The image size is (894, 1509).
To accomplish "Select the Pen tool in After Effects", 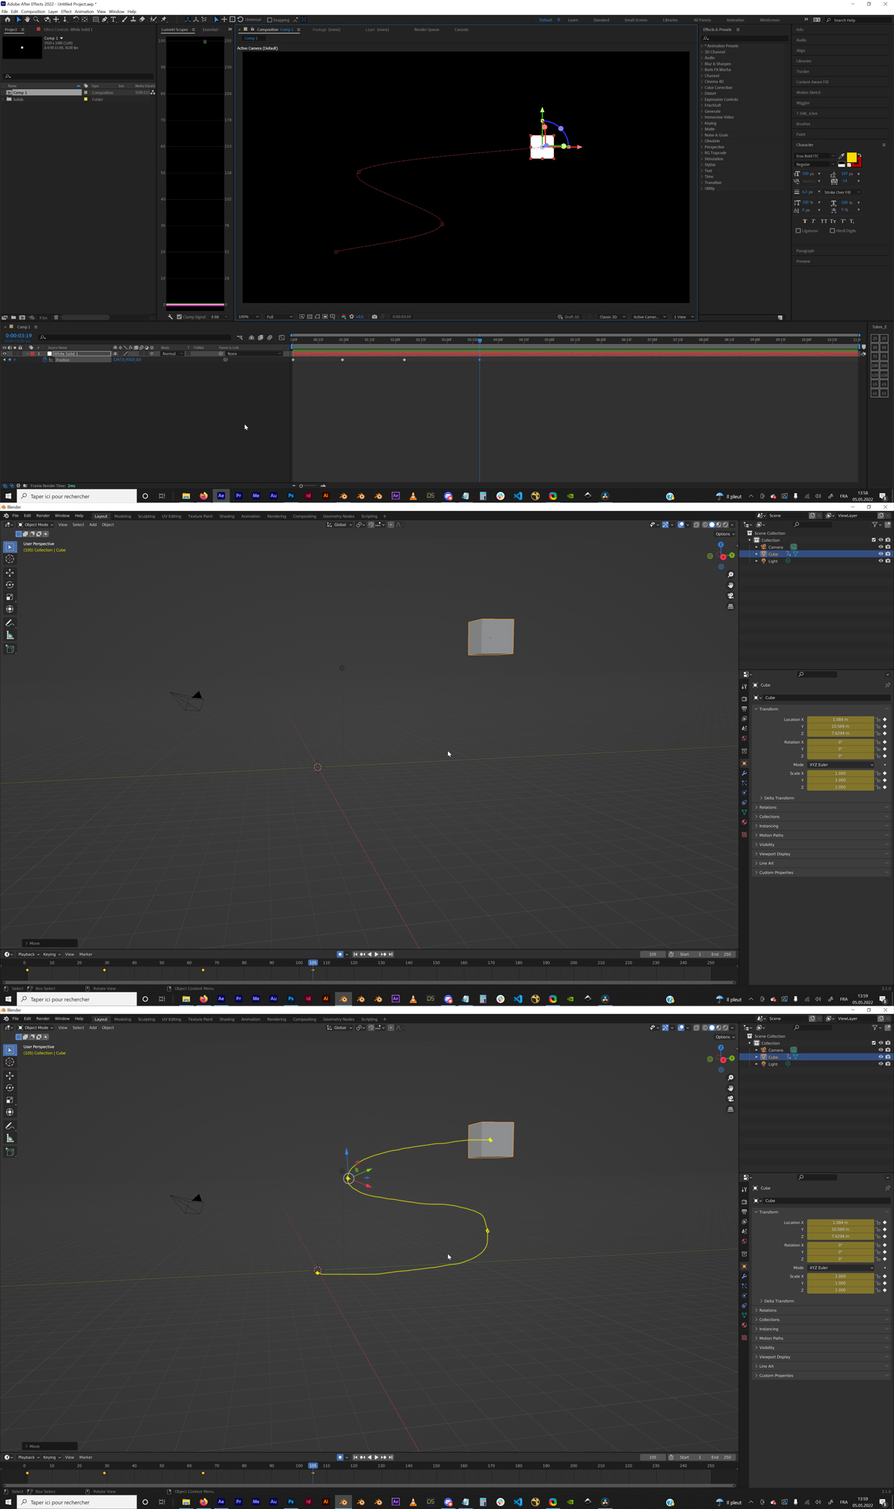I will click(104, 20).
